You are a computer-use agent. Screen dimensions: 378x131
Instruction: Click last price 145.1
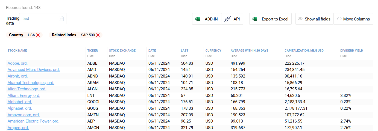(186, 70)
